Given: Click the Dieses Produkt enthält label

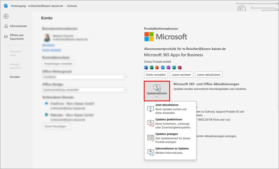Looking at the screenshot, I should [x=157, y=62].
